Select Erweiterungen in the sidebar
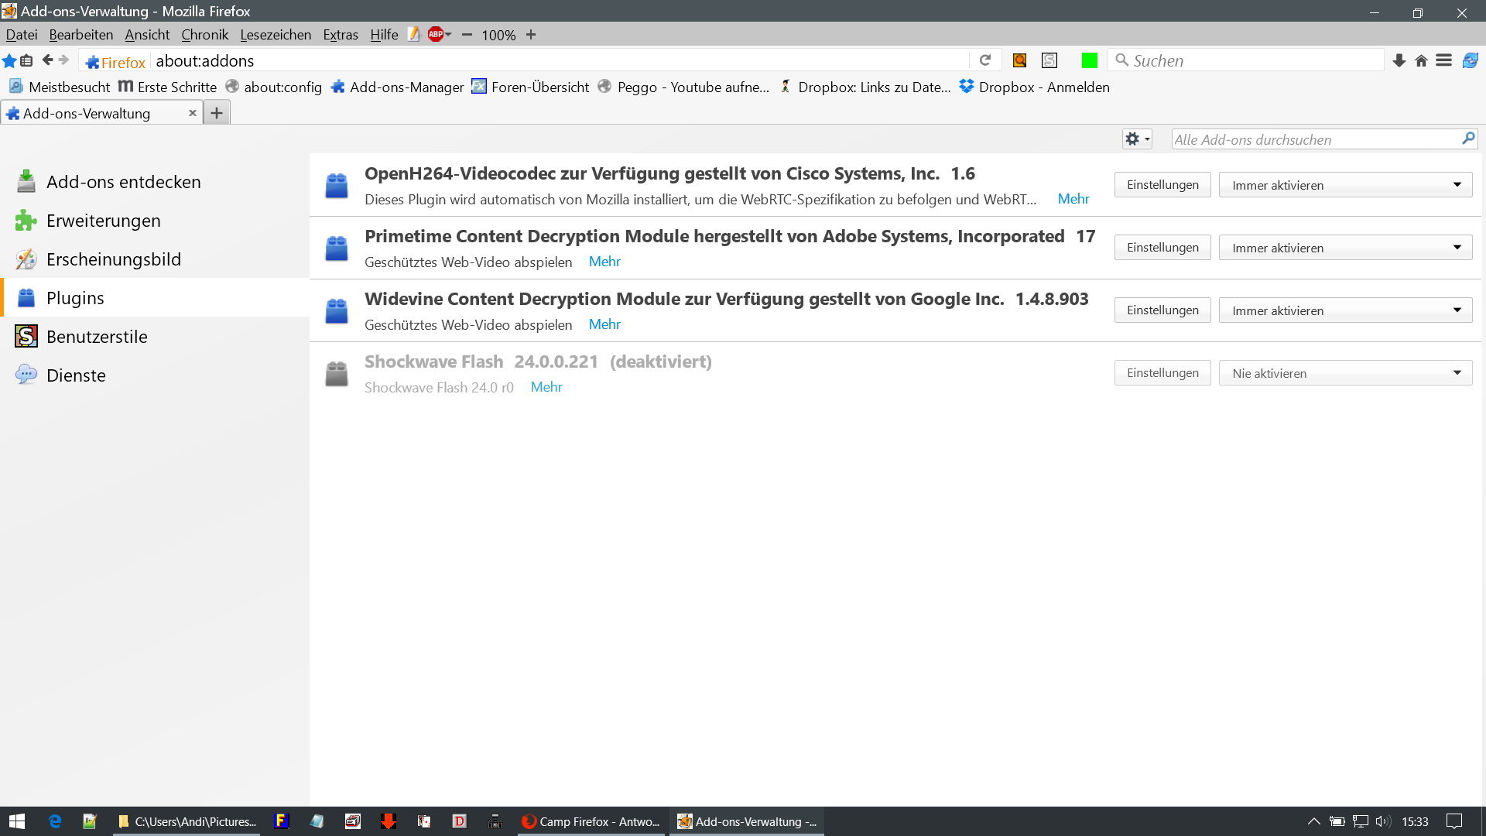Viewport: 1486px width, 836px height. (x=103, y=221)
